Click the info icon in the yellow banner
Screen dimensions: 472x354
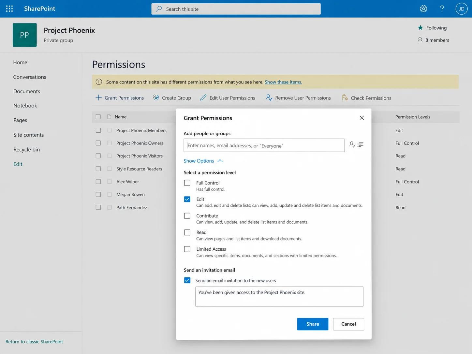coord(99,82)
